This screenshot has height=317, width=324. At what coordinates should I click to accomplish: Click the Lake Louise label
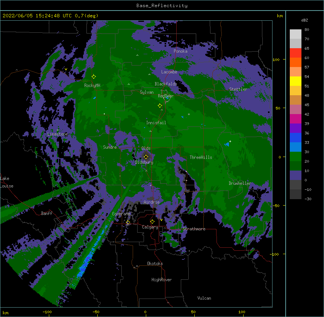[6, 182]
